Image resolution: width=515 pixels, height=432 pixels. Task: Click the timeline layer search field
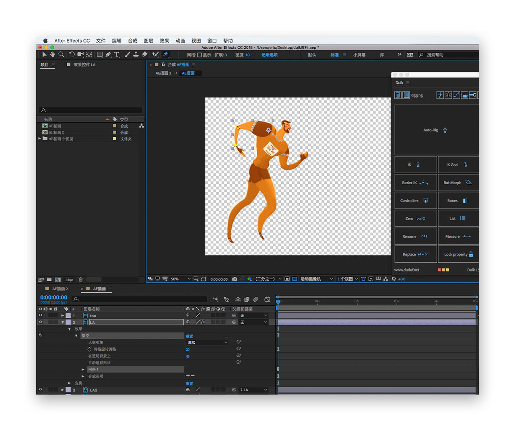[139, 299]
